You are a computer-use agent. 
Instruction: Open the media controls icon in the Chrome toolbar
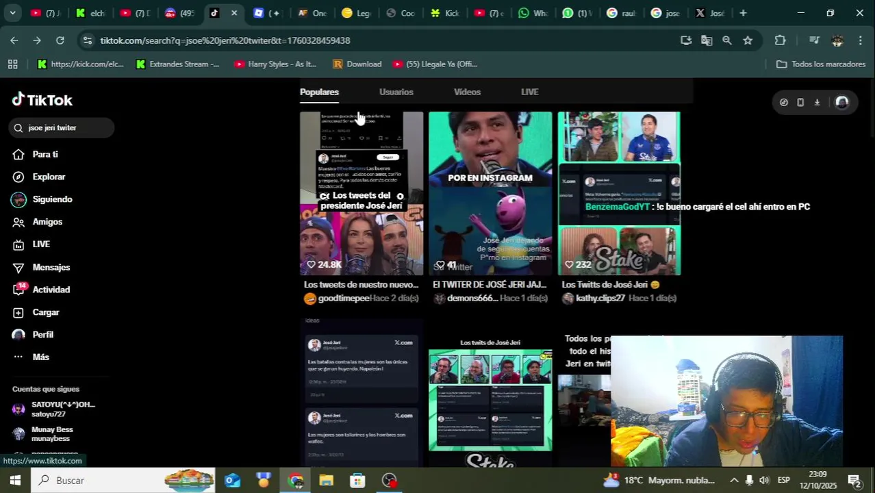814,40
